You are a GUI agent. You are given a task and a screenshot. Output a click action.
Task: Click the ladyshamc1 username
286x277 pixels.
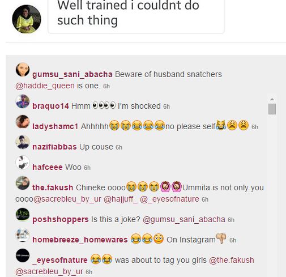pos(55,126)
